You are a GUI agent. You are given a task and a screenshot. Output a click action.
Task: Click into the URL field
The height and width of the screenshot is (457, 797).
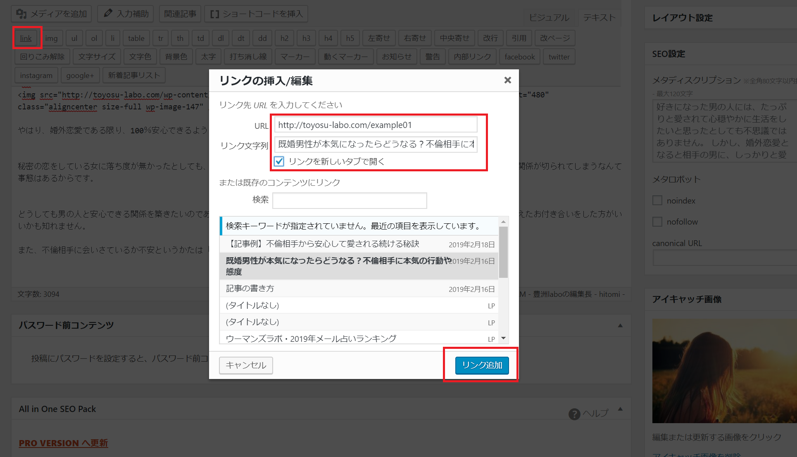(x=376, y=125)
